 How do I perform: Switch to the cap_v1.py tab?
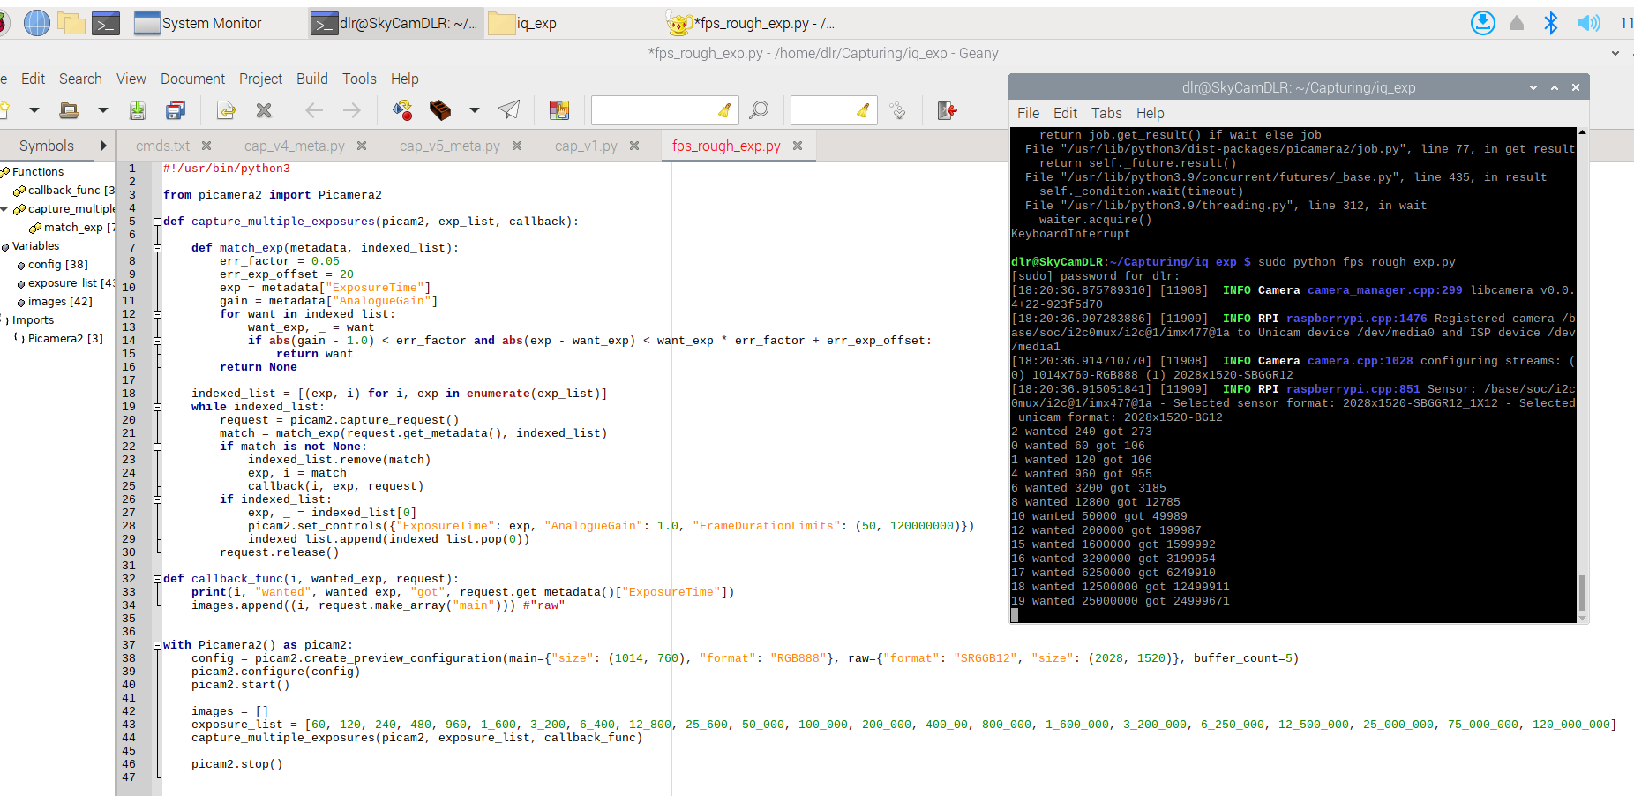(586, 146)
